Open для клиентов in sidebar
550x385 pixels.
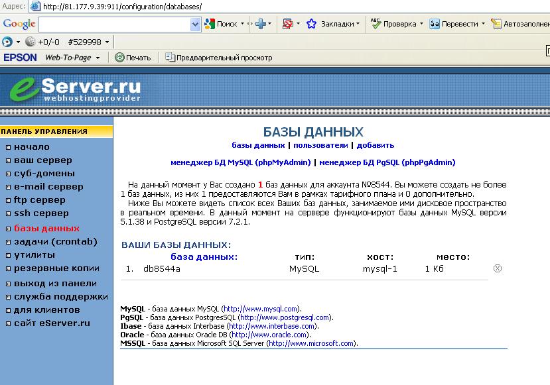[x=47, y=310]
